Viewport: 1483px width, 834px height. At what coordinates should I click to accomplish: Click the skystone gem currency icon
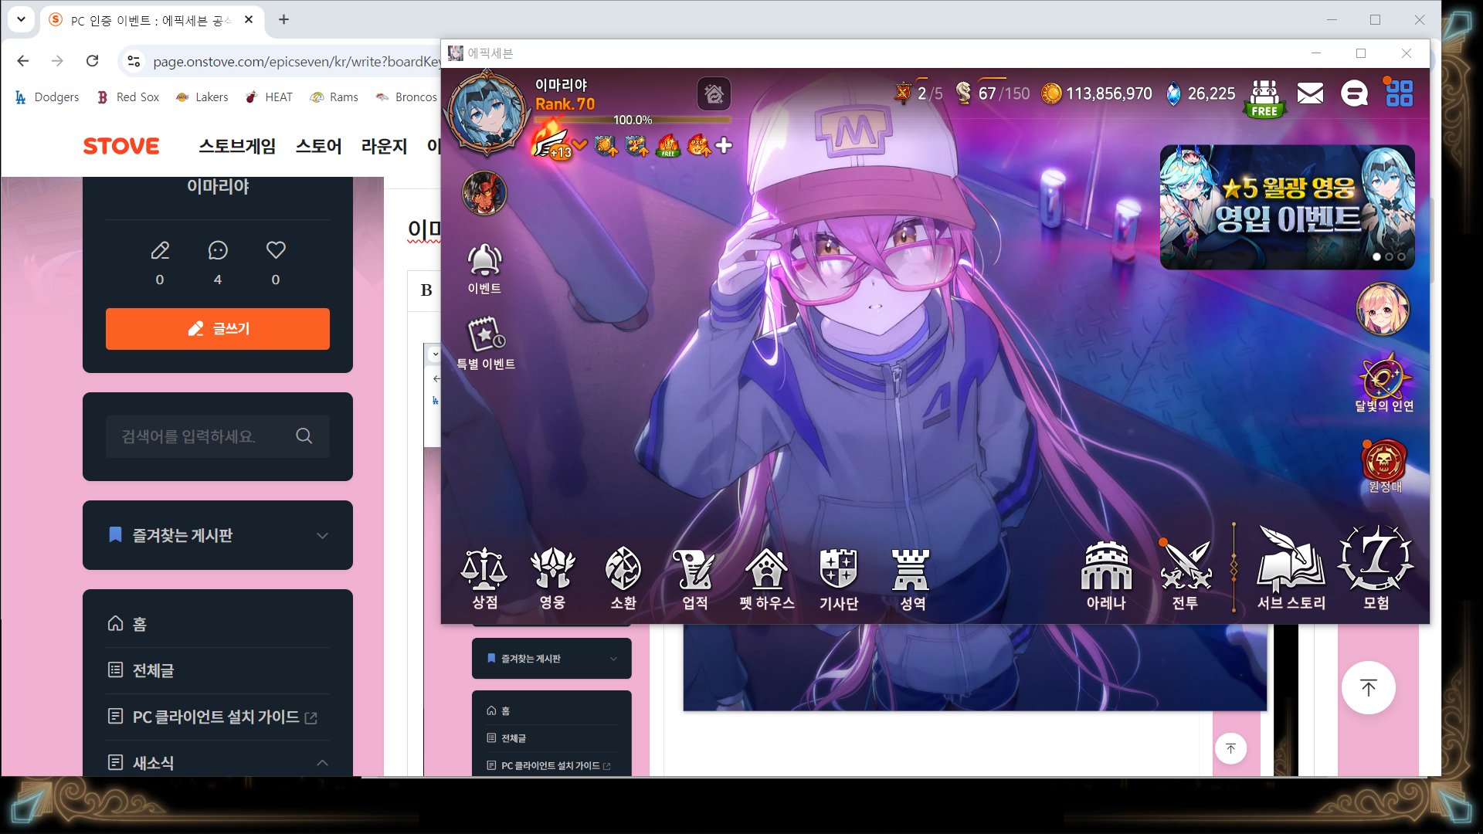(x=1173, y=94)
